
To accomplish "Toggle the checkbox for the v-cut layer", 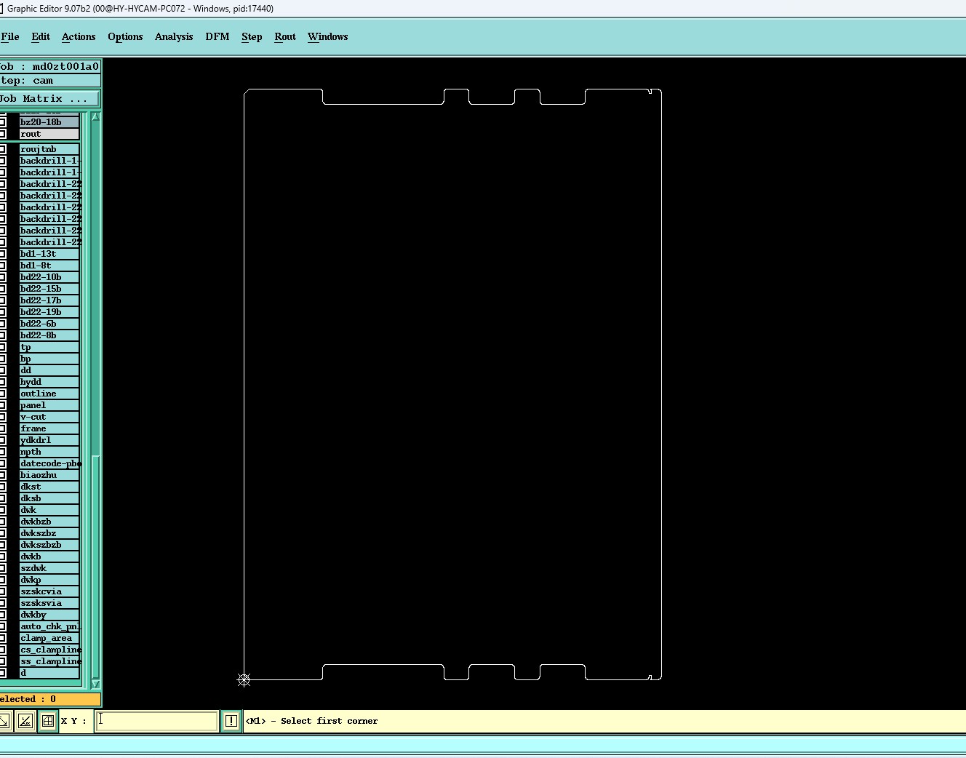I will point(2,417).
